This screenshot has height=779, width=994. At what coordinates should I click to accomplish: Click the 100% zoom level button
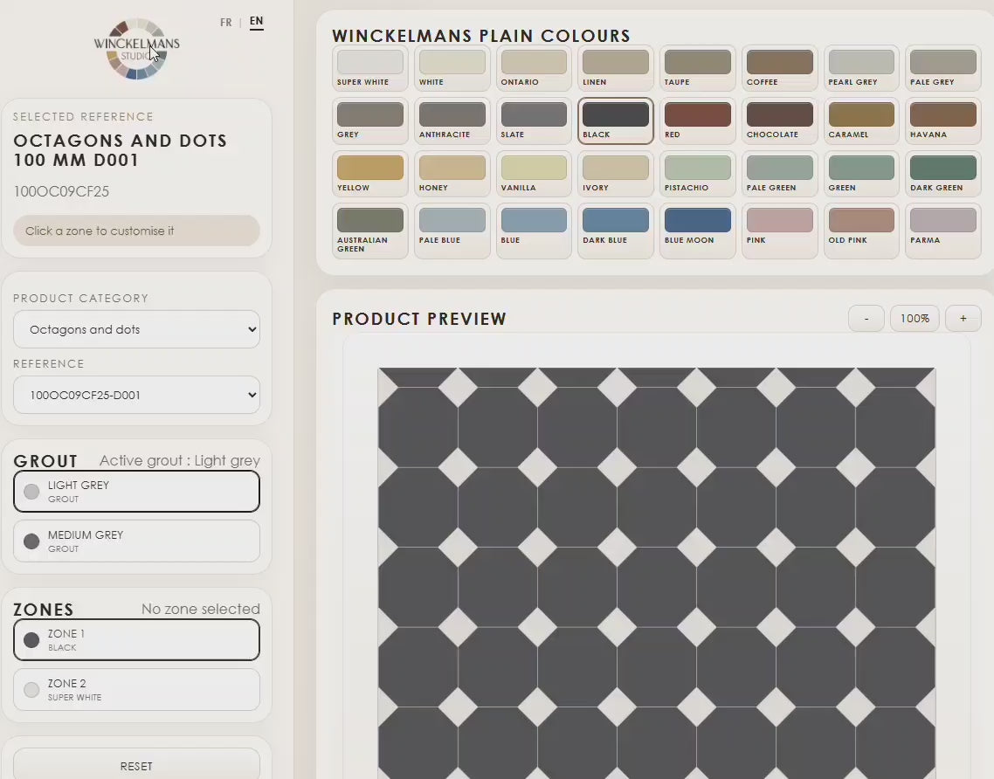(915, 318)
